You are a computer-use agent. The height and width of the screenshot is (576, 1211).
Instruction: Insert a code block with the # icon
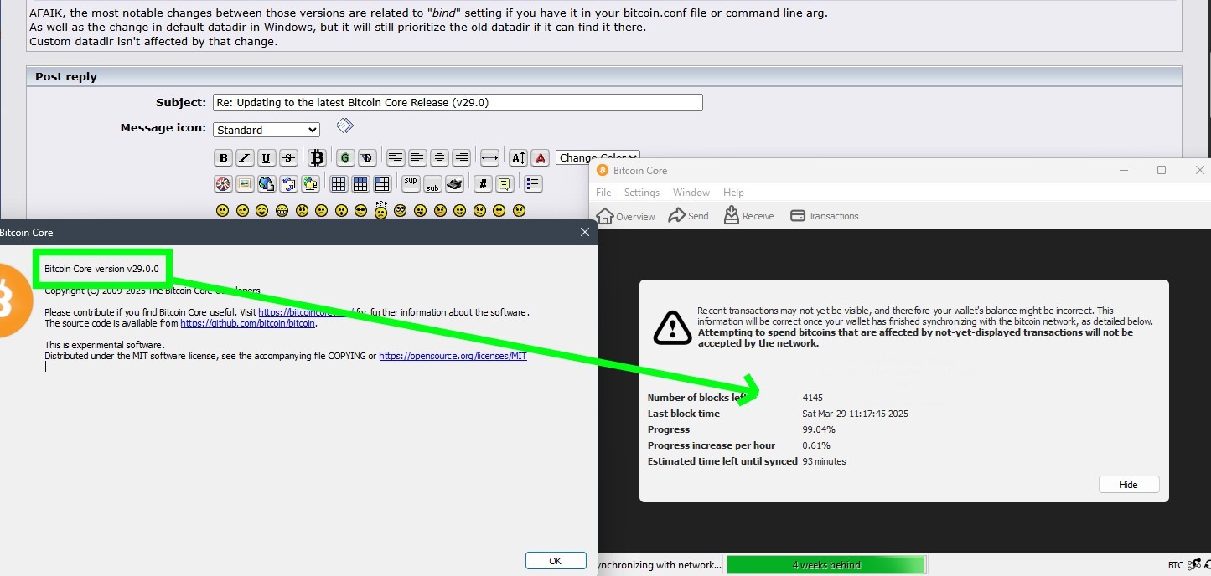click(483, 183)
